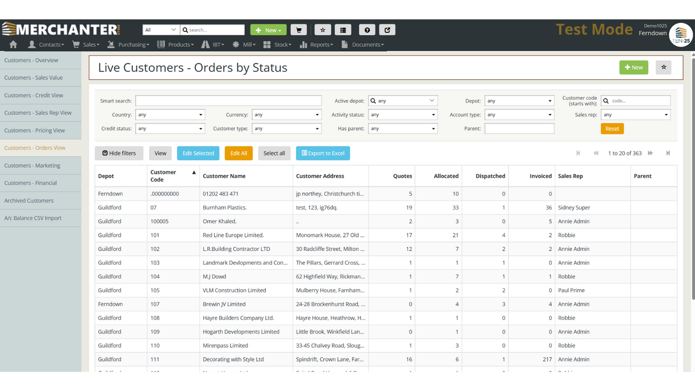Go to previous page of results

click(x=596, y=153)
